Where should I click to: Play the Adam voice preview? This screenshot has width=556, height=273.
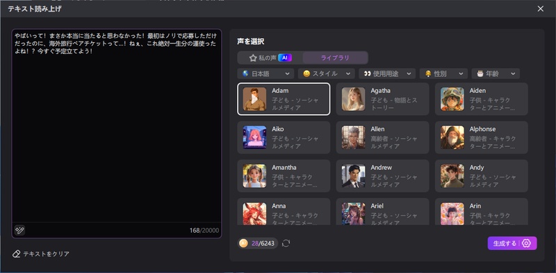[254, 99]
